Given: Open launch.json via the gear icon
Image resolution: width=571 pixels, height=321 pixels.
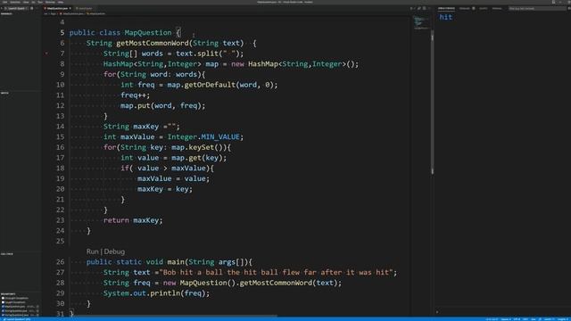Looking at the screenshot, I should point(32,8).
